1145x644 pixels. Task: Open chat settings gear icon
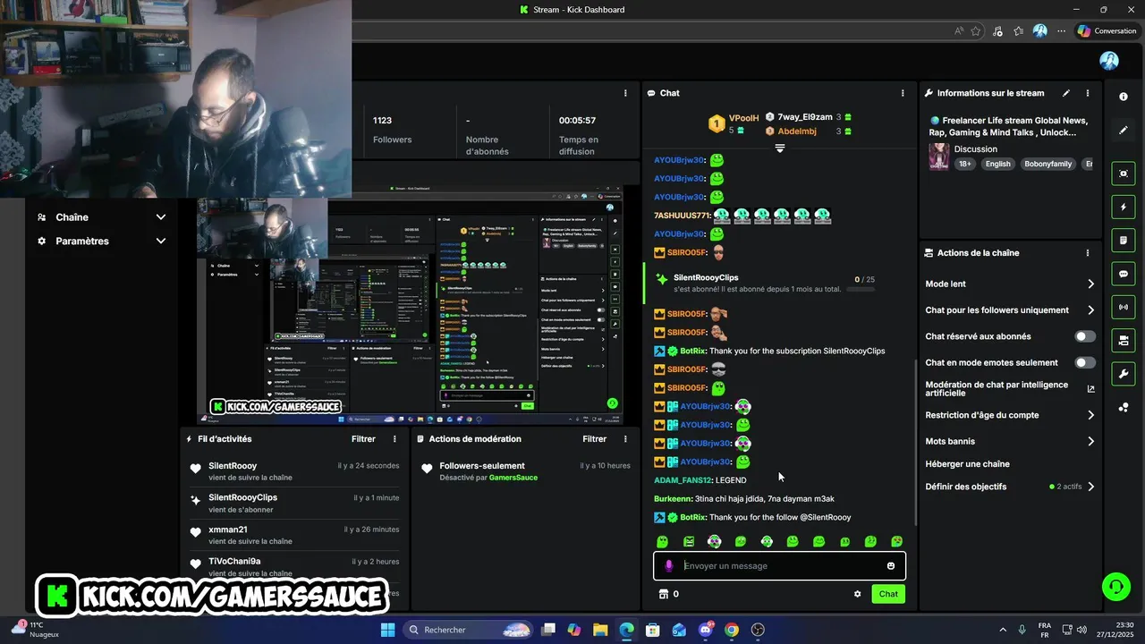point(858,594)
